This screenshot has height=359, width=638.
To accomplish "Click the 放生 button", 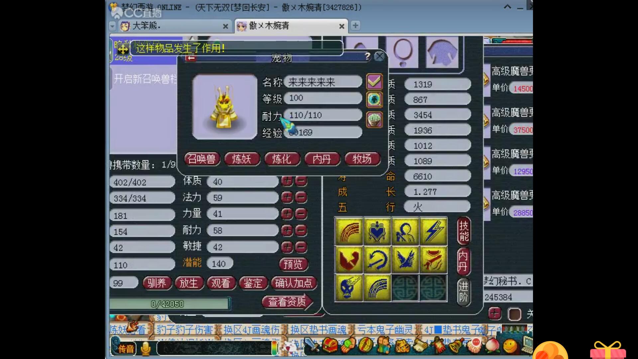I will (x=189, y=283).
